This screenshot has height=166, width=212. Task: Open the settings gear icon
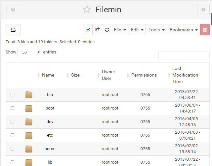click(x=203, y=10)
